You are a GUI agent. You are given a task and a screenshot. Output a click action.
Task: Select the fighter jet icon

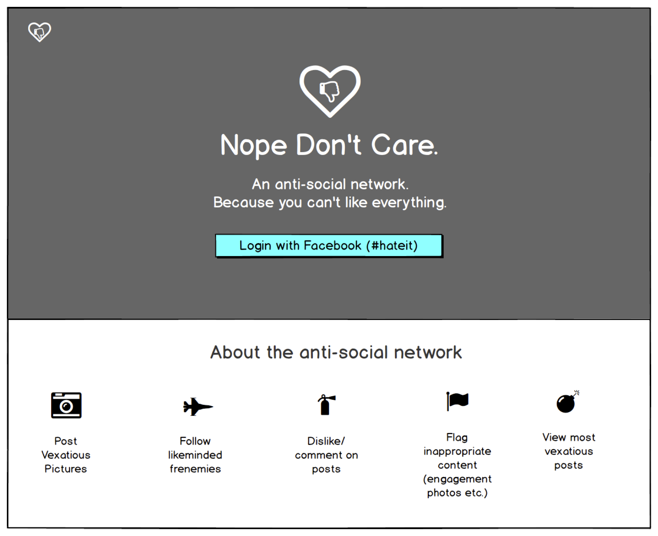pyautogui.click(x=198, y=407)
